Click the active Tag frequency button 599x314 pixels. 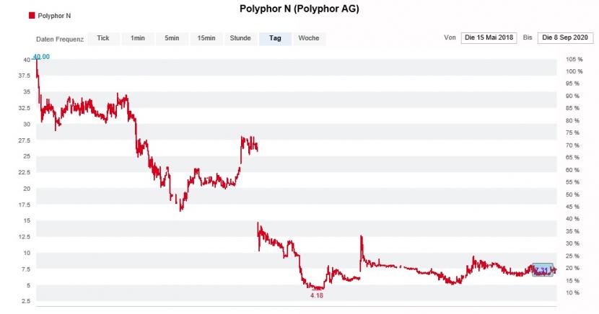[x=275, y=38]
